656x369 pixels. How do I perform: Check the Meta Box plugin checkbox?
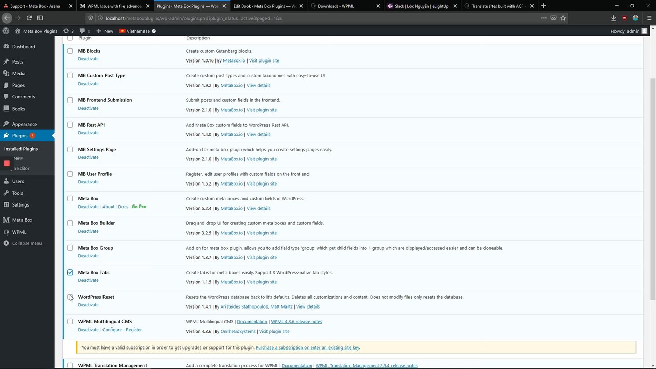point(70,198)
